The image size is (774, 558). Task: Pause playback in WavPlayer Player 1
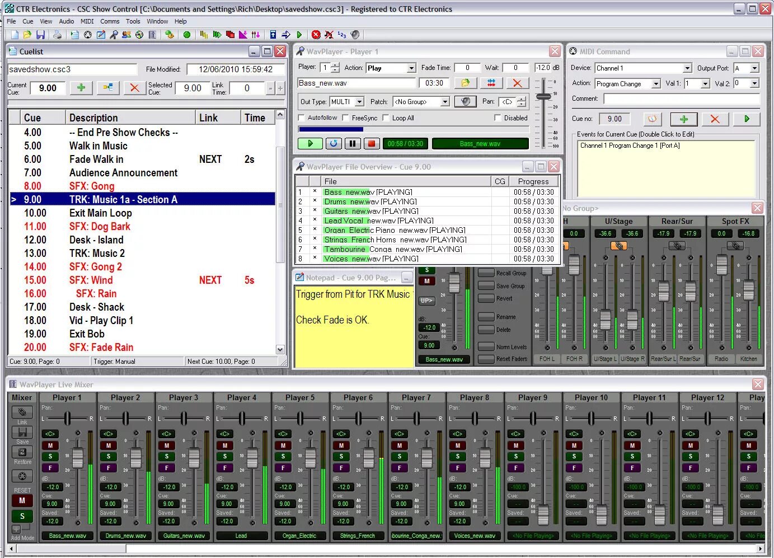coord(353,144)
